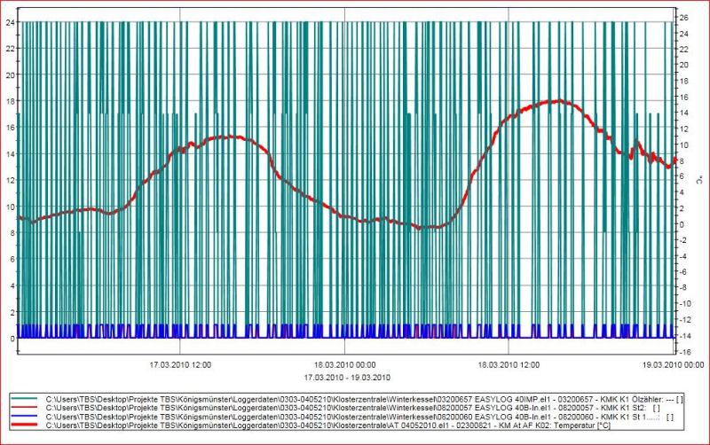
Task: Click the 18.03.2010 00:00 time axis label
Action: point(345,364)
